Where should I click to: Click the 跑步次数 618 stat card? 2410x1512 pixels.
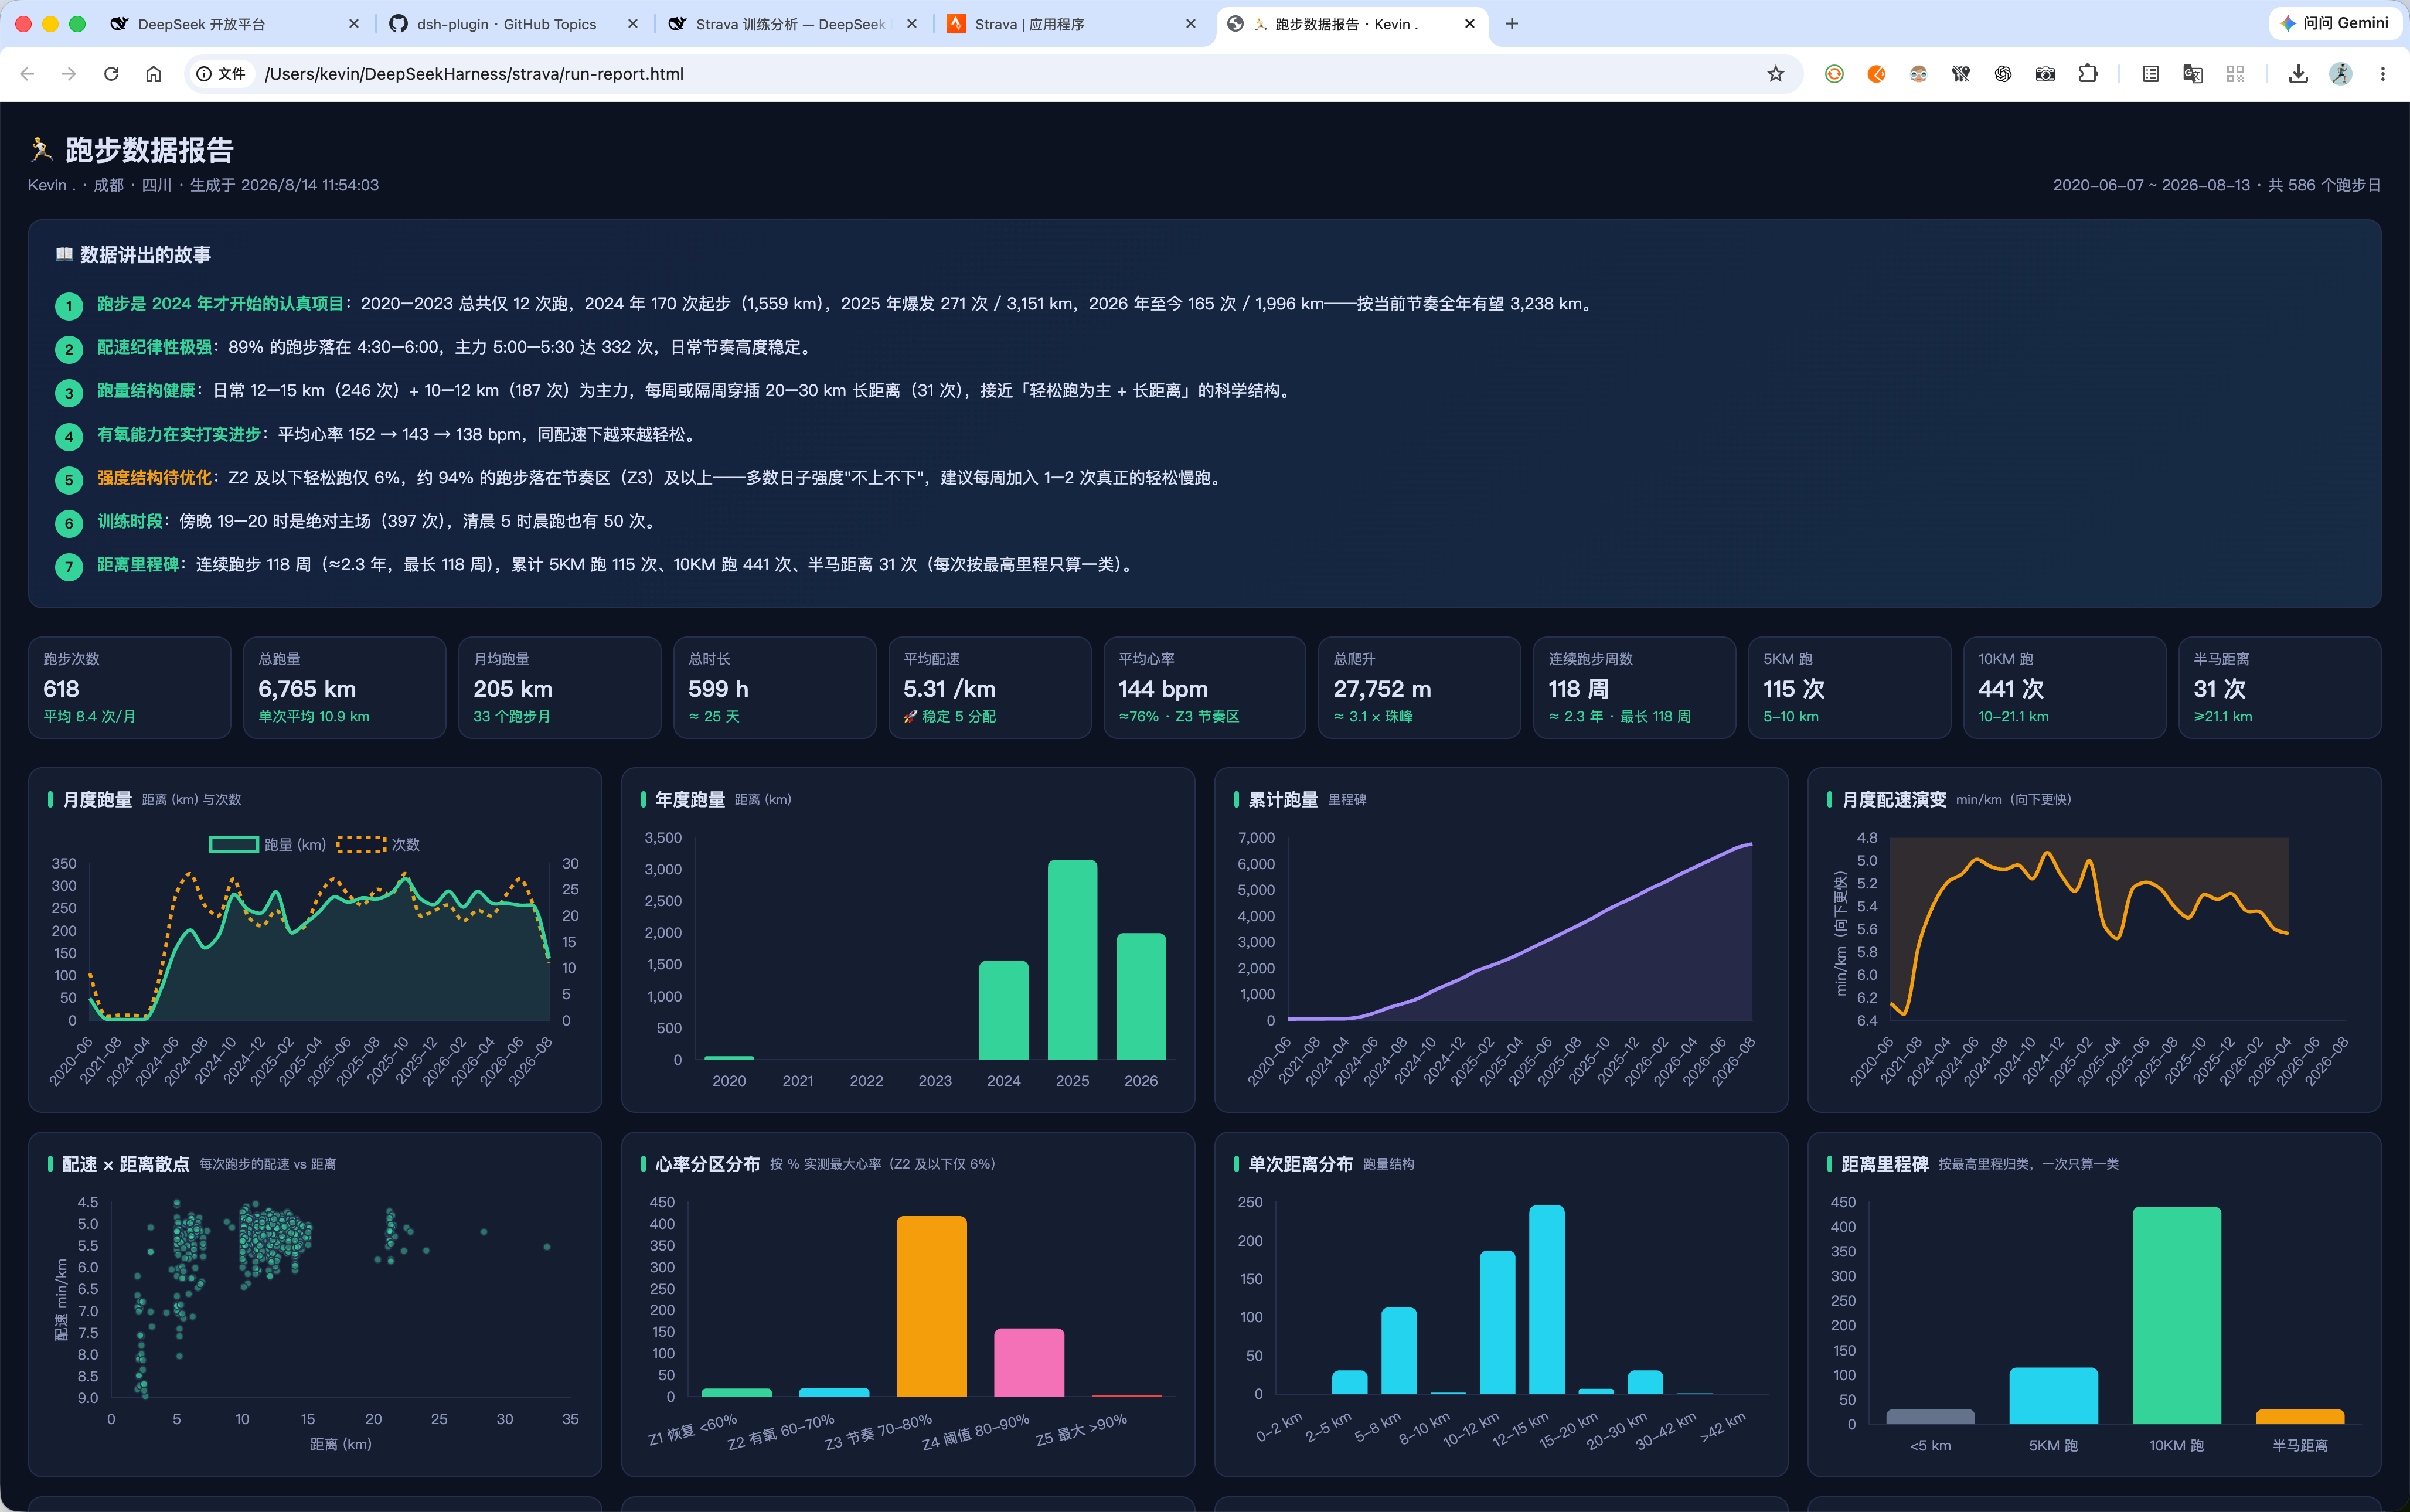(130, 688)
